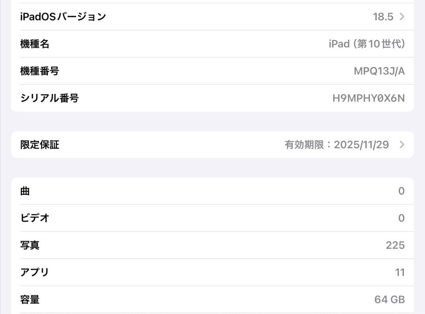Screen dimensions: 425x314
Task: Select the 限定保証 label text
Action: click(x=38, y=145)
